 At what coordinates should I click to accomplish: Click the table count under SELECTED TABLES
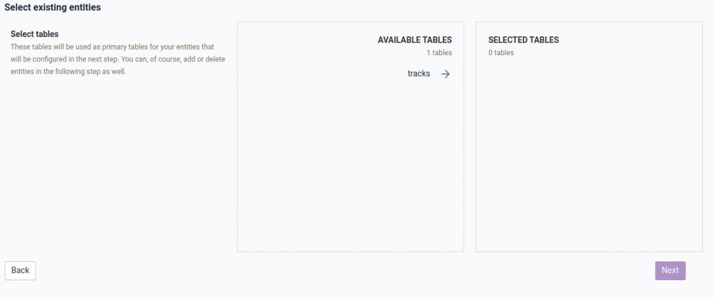501,52
